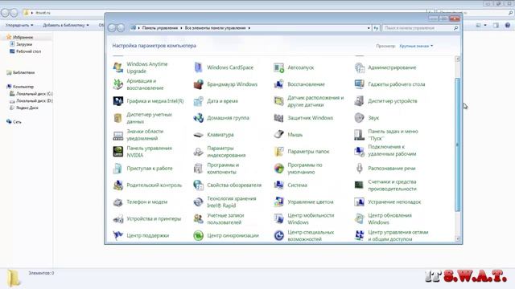Open Windows CardSpace icon
The width and height of the screenshot is (515, 289).
[199, 67]
